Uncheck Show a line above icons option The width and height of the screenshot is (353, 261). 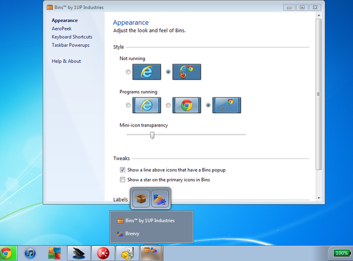(x=122, y=170)
